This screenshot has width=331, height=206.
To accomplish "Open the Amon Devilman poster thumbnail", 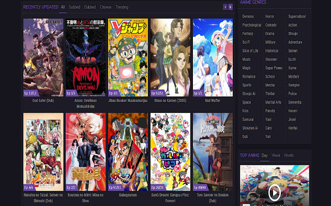I will pos(86,57).
